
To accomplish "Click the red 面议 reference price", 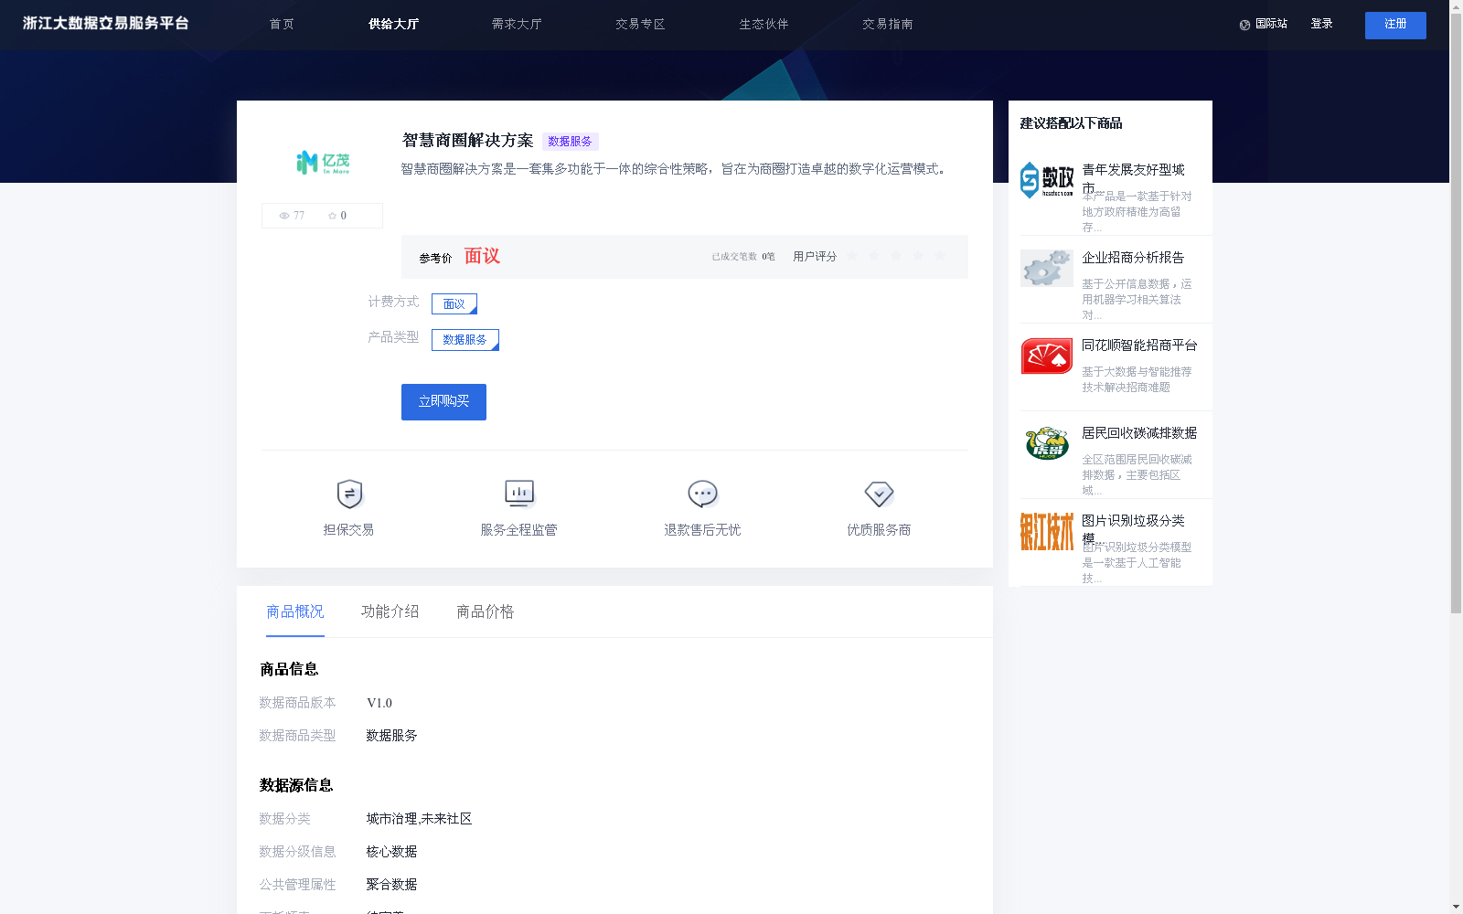I will 482,256.
